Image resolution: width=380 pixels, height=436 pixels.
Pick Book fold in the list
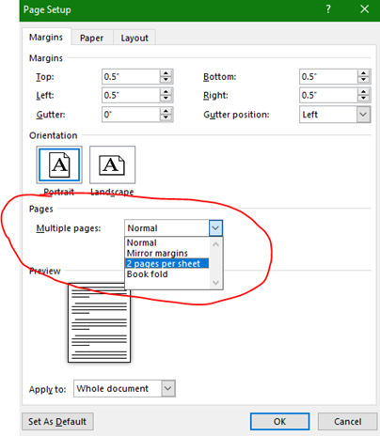[147, 274]
